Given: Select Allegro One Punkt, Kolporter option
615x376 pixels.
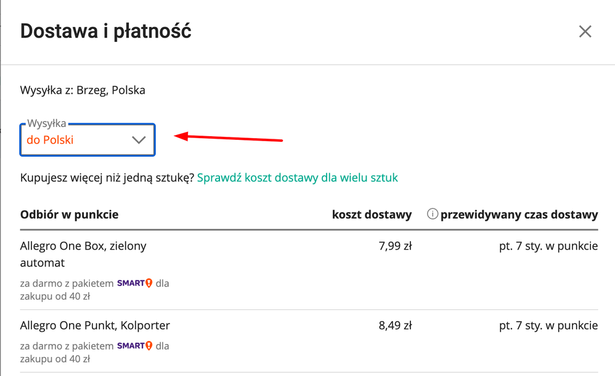Looking at the screenshot, I should click(95, 325).
